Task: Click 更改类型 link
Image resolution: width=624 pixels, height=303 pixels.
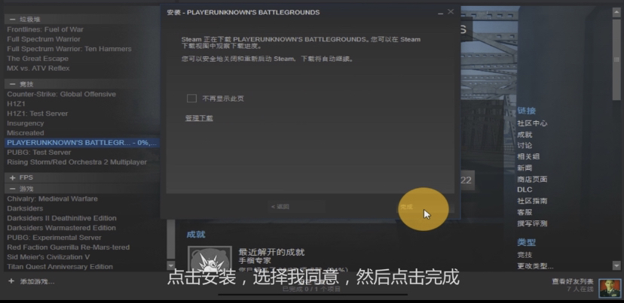Action: point(535,266)
